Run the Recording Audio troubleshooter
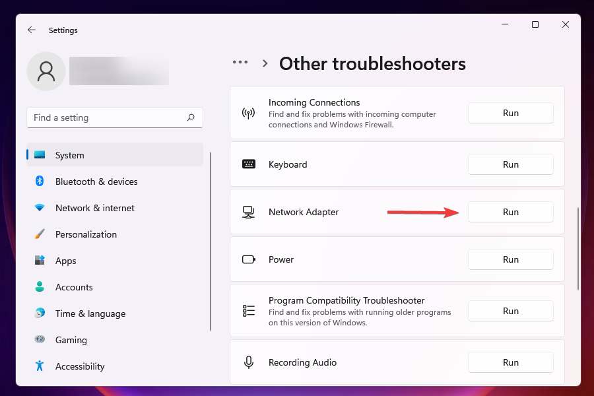Screen dimensions: 594x396 pyautogui.click(x=511, y=362)
